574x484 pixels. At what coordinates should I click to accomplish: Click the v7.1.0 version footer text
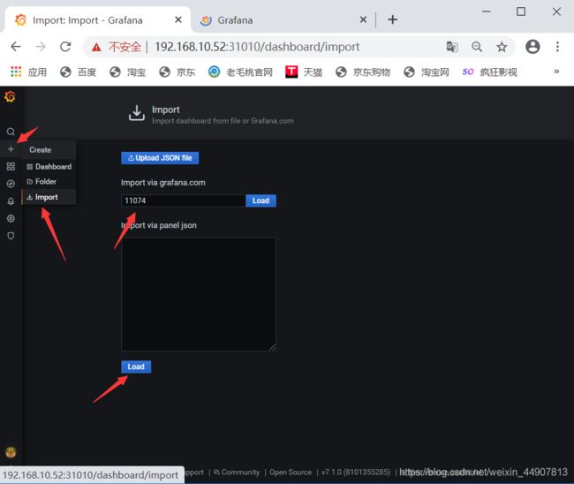pos(356,473)
